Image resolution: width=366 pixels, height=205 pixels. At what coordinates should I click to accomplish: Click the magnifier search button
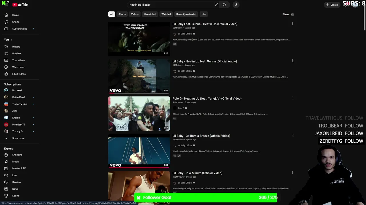[x=224, y=5]
